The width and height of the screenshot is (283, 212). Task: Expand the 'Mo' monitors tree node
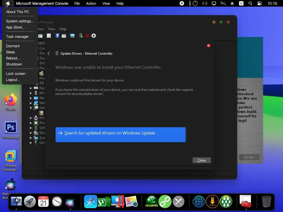click(31, 98)
